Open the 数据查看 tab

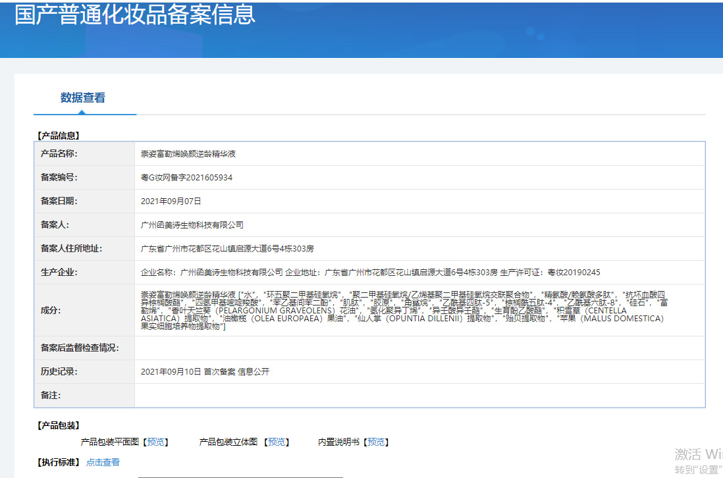pos(83,98)
